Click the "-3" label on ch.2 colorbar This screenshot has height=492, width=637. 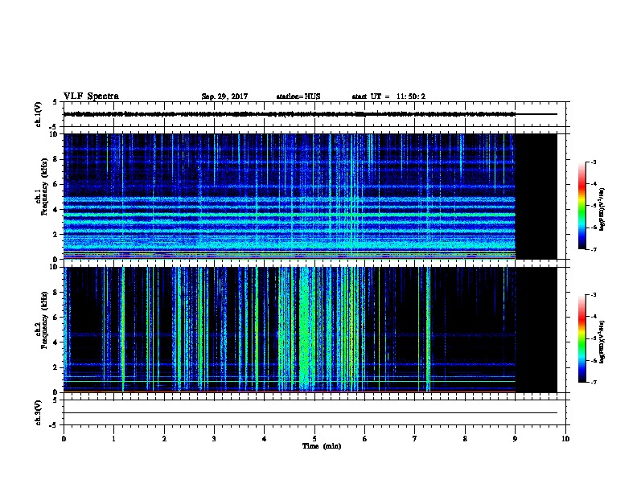[x=593, y=295]
